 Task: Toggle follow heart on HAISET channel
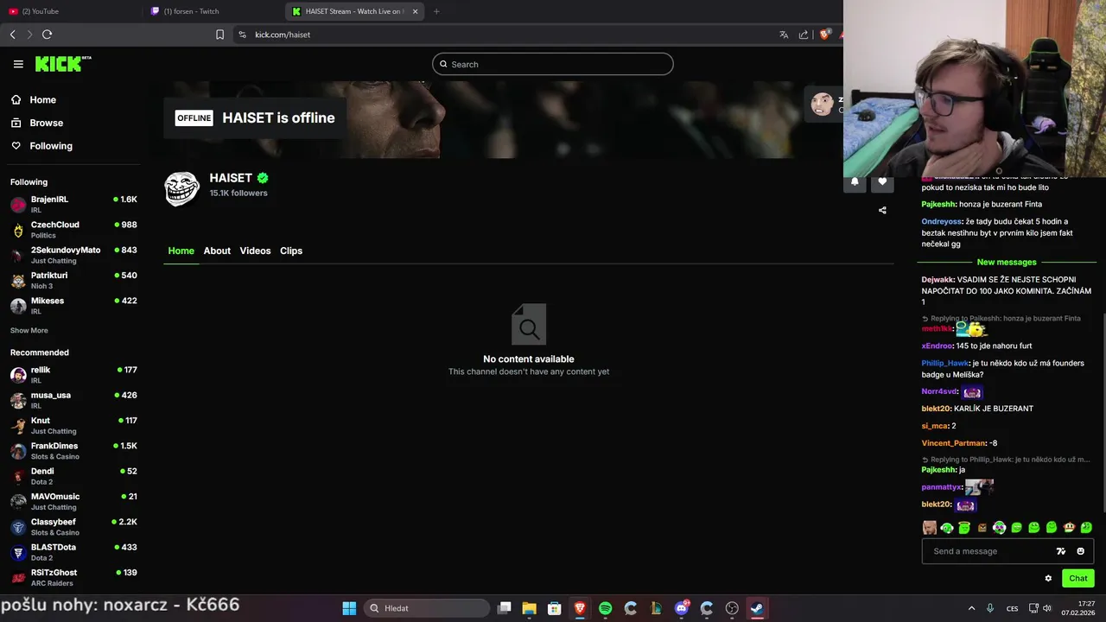(882, 181)
